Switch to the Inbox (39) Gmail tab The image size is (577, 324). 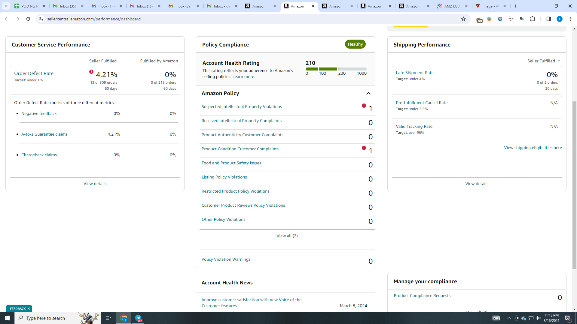(x=184, y=6)
